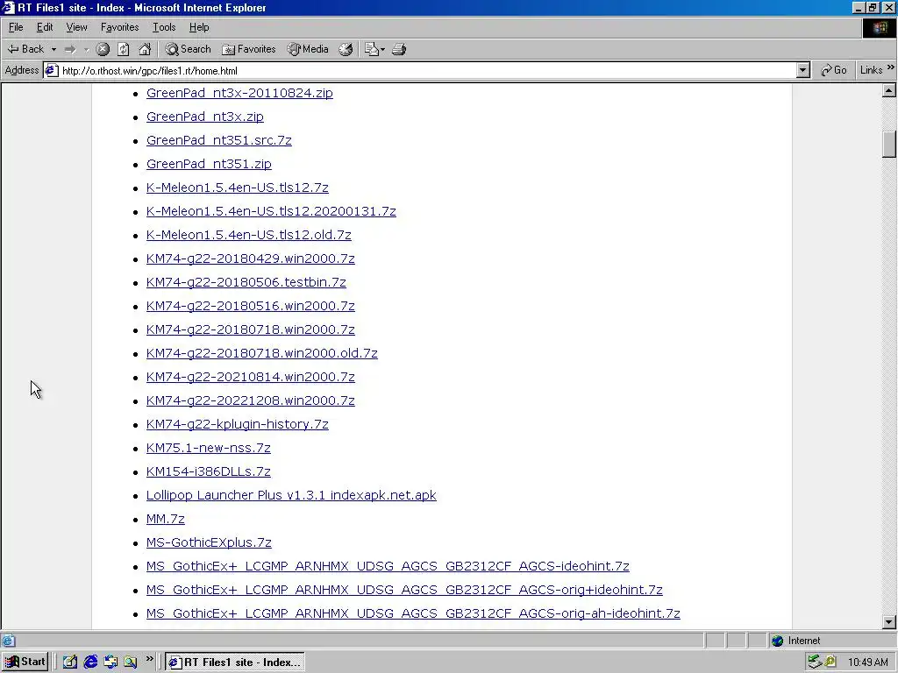
Task: Download KM75.1-new-nss.7z
Action: pyautogui.click(x=209, y=448)
